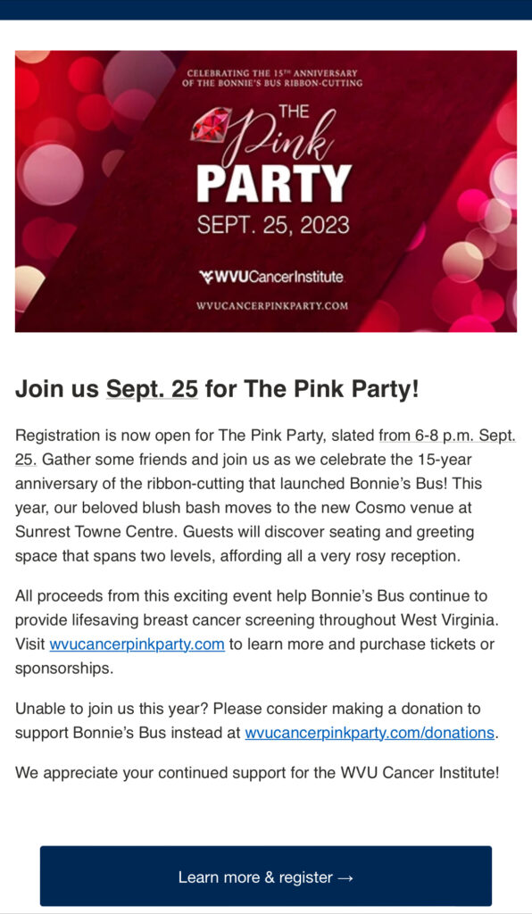Click the 'We appreciate your continued support' line
This screenshot has height=914, width=532.
tap(257, 773)
